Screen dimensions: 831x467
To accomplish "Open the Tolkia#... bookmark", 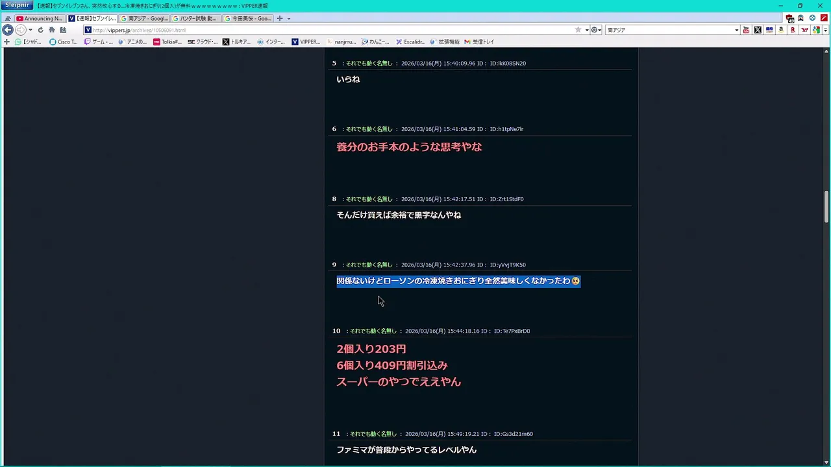I will pyautogui.click(x=167, y=42).
